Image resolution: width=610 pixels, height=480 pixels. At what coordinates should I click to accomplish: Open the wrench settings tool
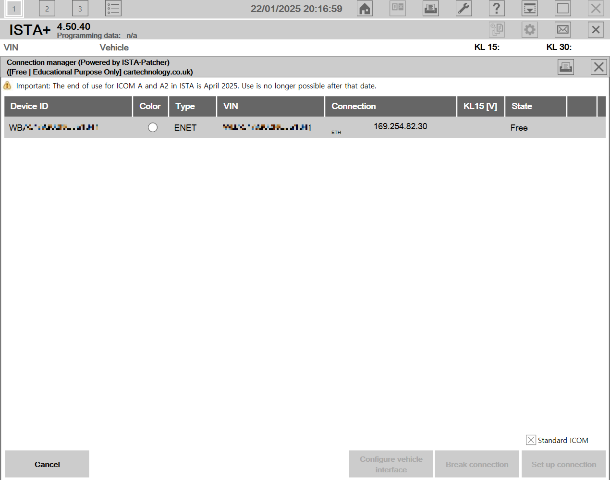[x=464, y=8]
